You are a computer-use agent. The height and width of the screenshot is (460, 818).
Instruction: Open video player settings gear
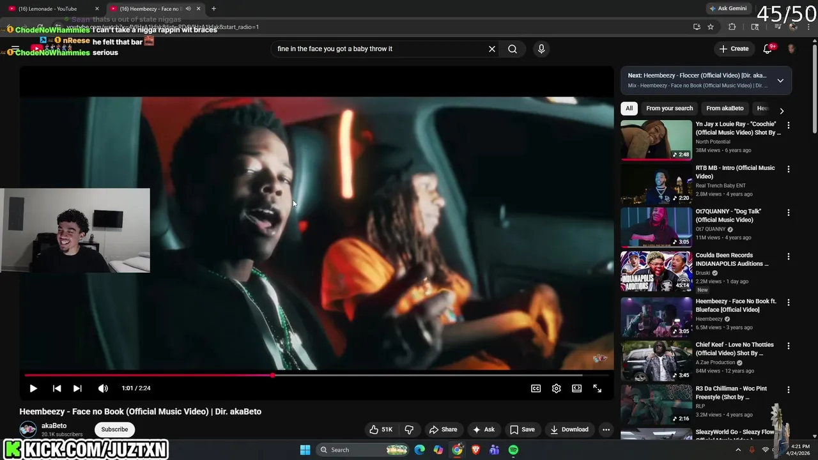pos(557,388)
